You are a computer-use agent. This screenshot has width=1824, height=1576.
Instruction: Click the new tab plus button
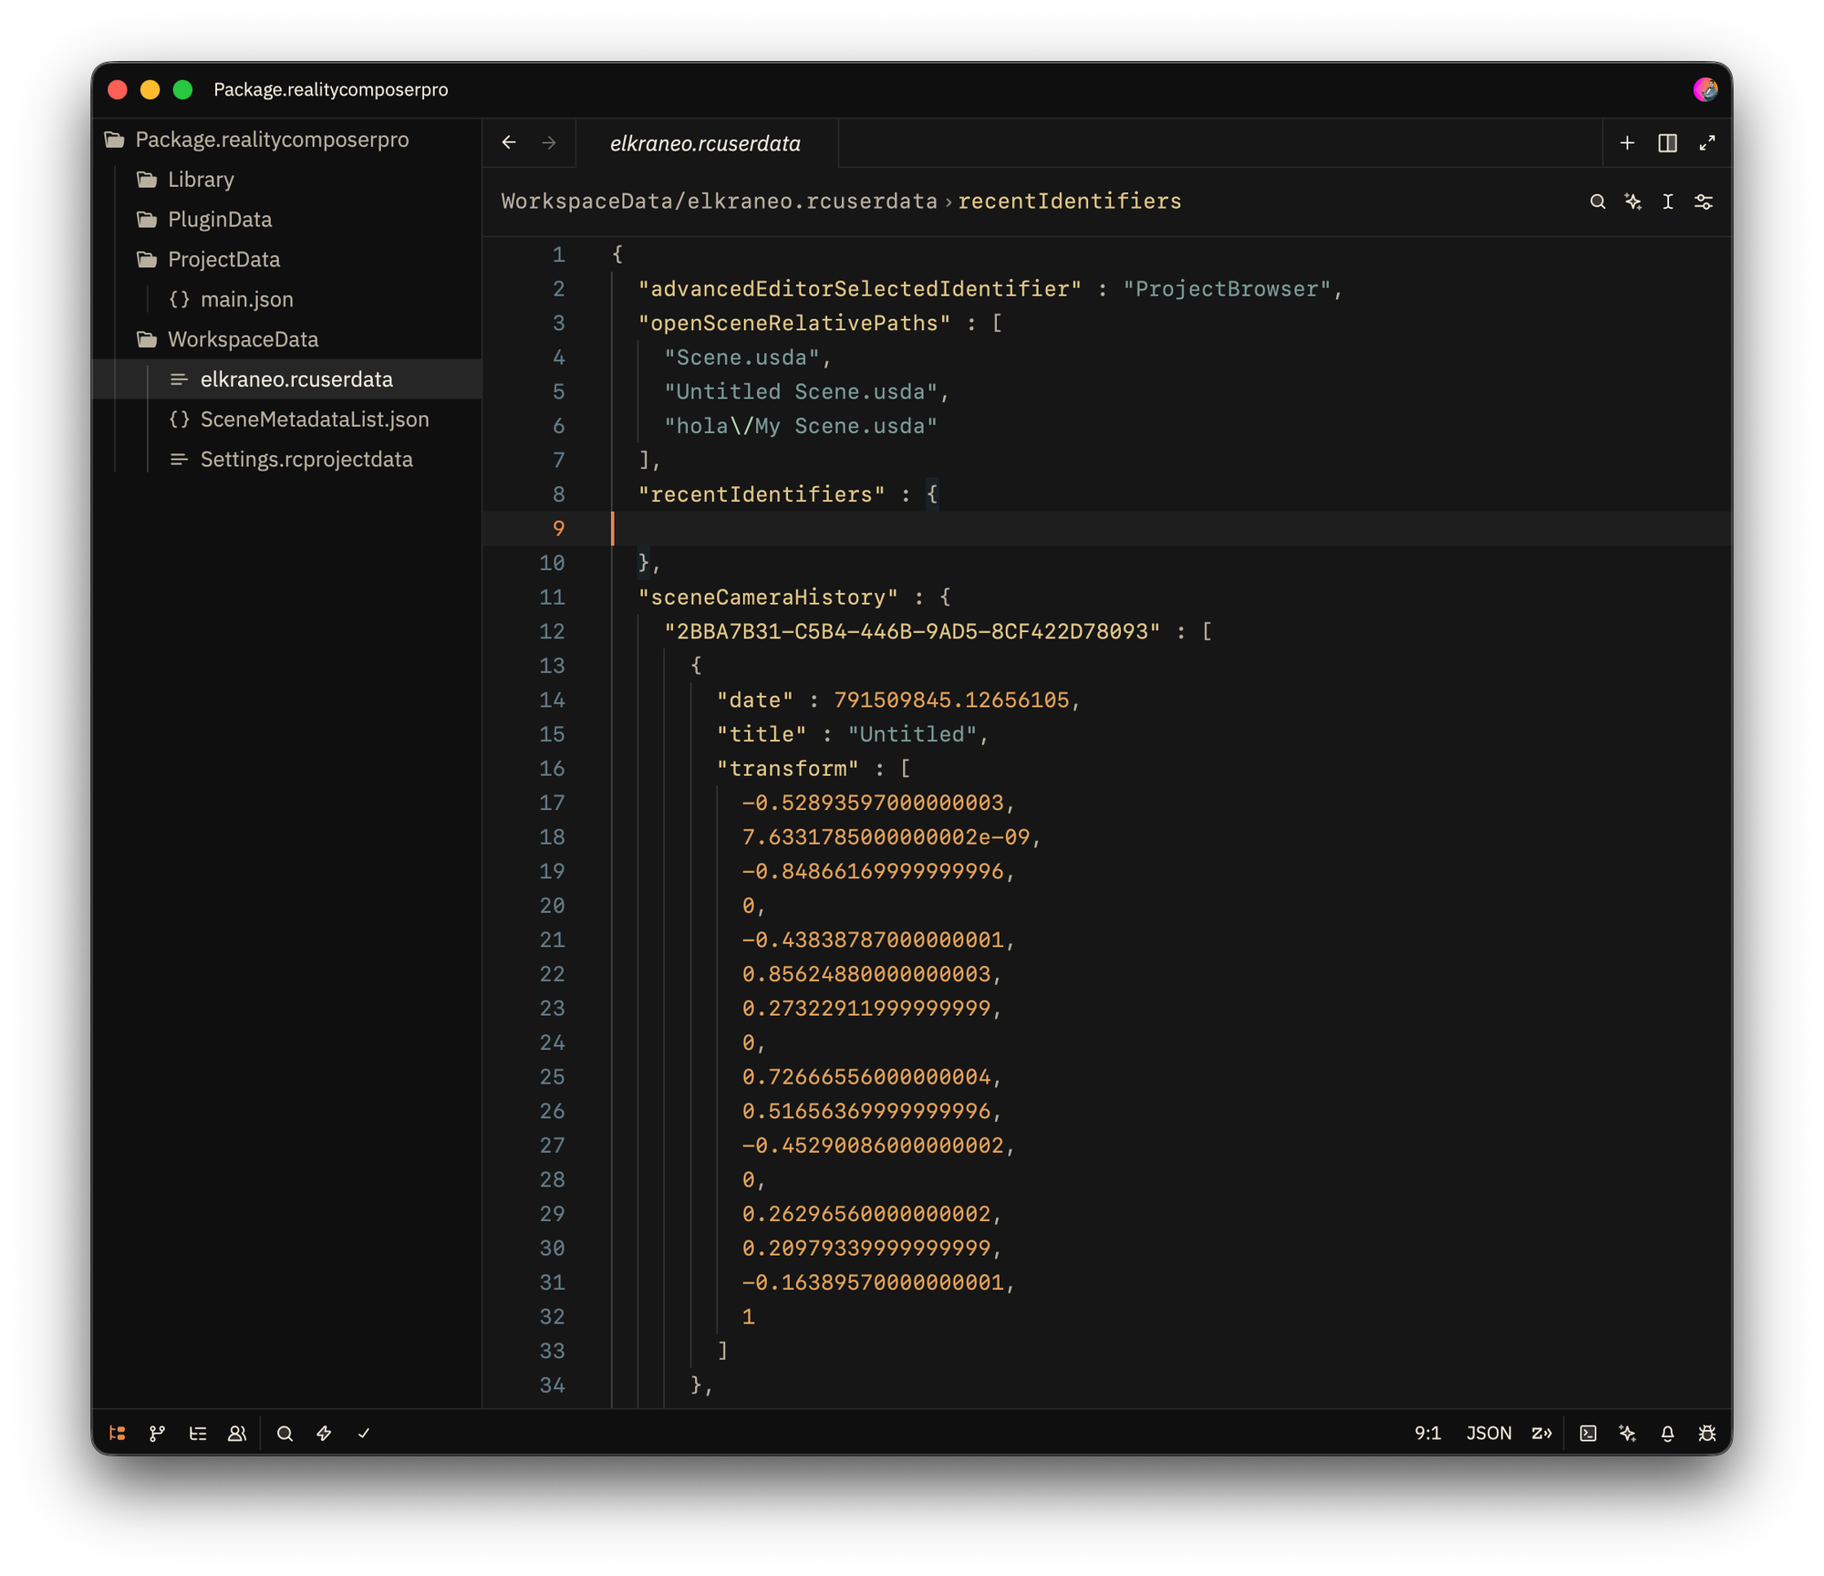(x=1627, y=143)
